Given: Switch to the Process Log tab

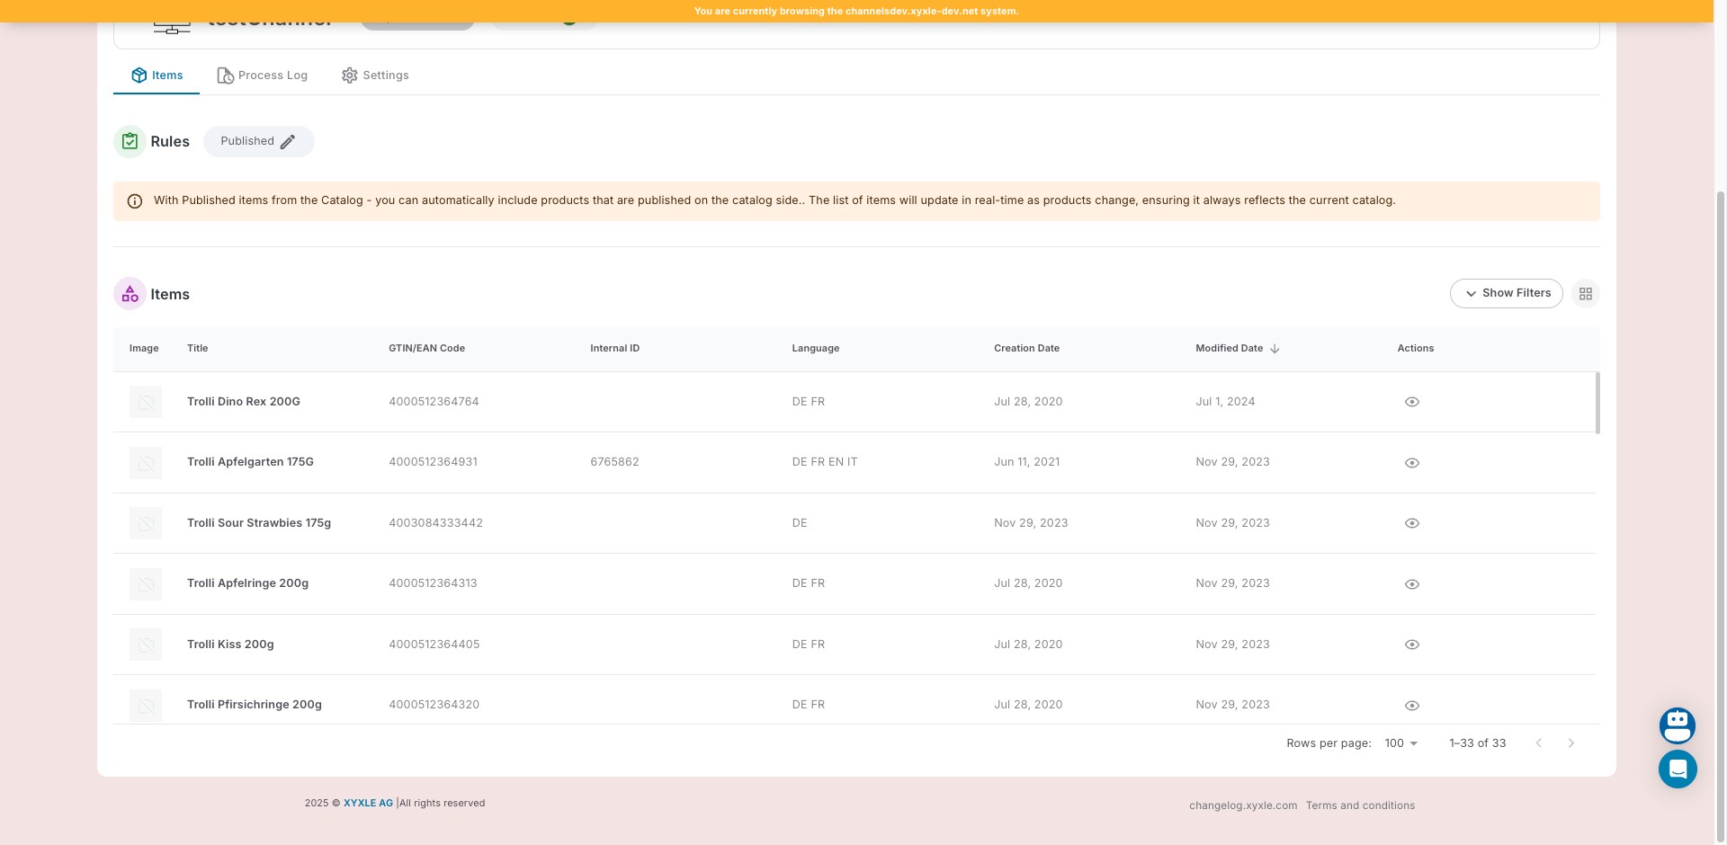Looking at the screenshot, I should (263, 76).
